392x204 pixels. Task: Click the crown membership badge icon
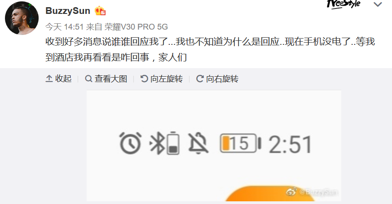pos(100,11)
